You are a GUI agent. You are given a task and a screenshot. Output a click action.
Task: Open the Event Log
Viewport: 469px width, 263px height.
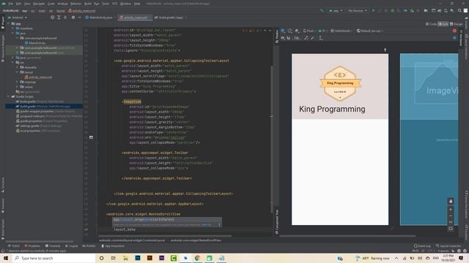click(x=422, y=246)
